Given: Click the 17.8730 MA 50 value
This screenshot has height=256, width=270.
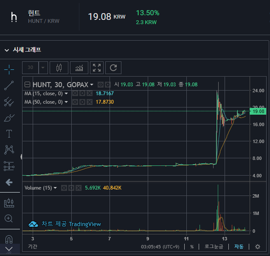Looking at the screenshot, I should pyautogui.click(x=105, y=102).
